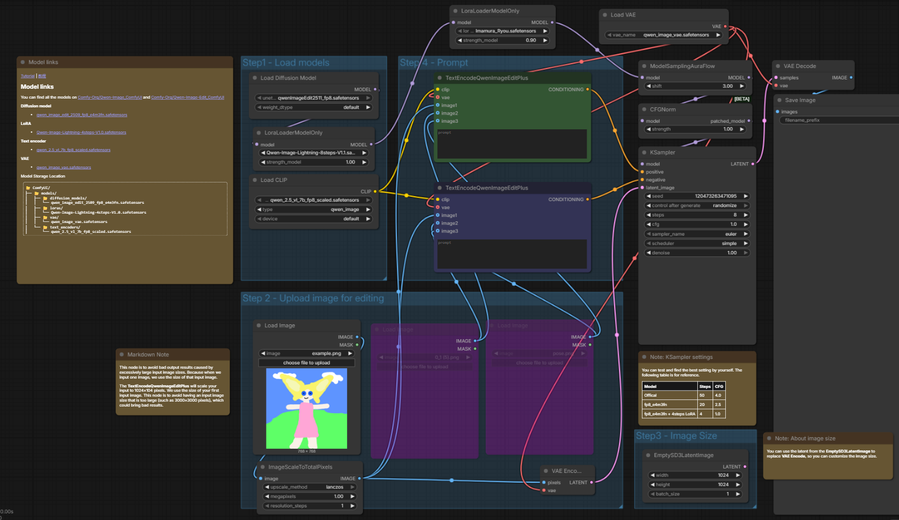Image resolution: width=899 pixels, height=520 pixels.
Task: Collapse the Load VAE node
Action: [605, 15]
